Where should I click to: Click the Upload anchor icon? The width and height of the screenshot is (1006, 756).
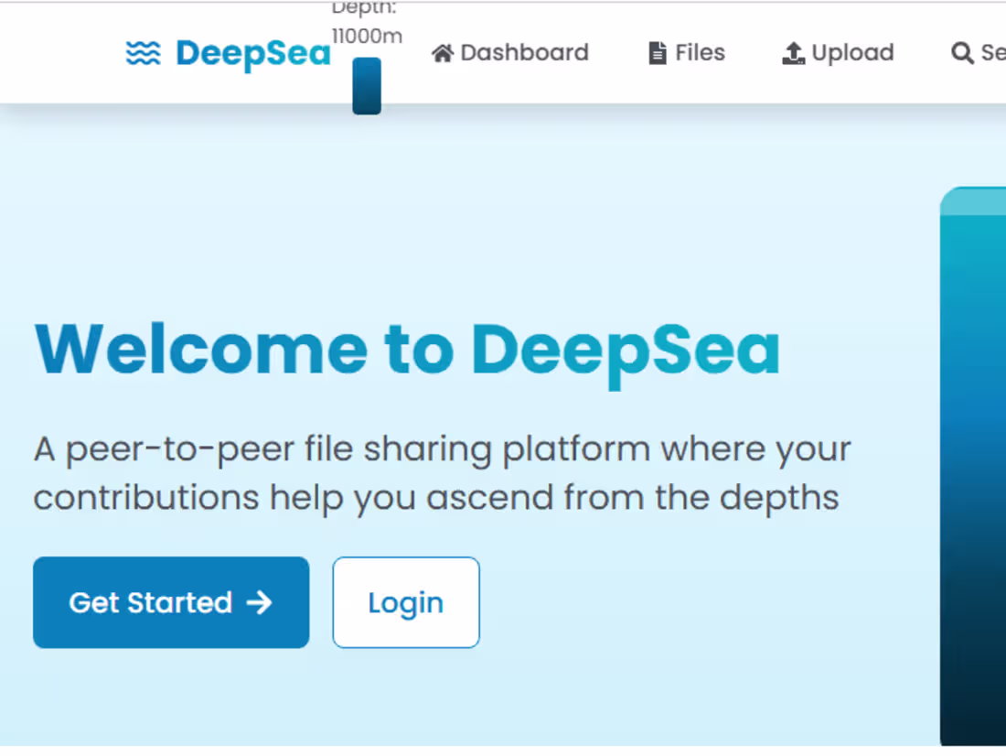[x=794, y=53]
